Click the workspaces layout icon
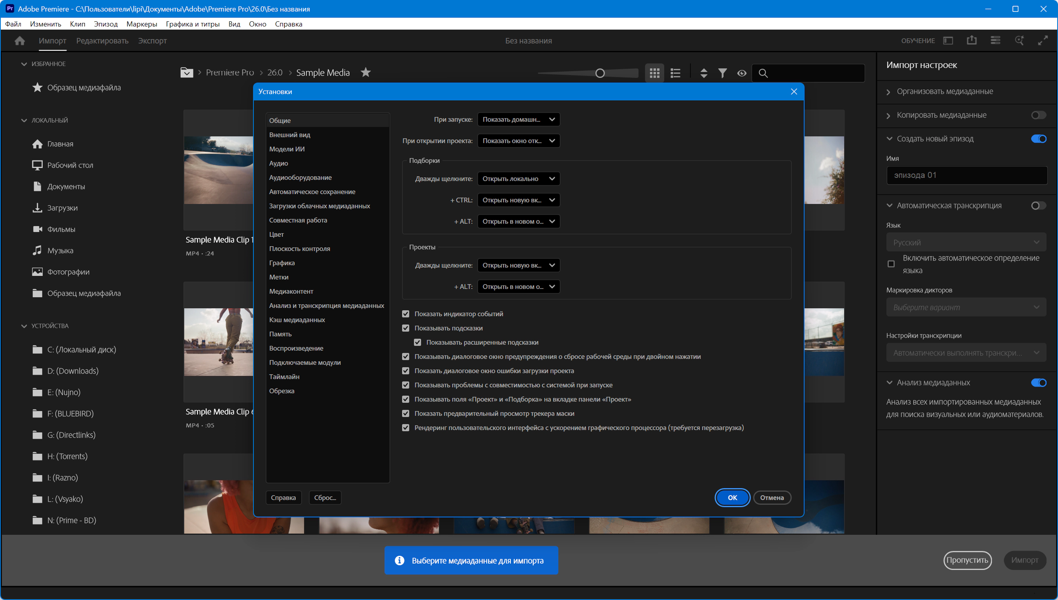Screen dimensions: 1058x600 coord(948,40)
